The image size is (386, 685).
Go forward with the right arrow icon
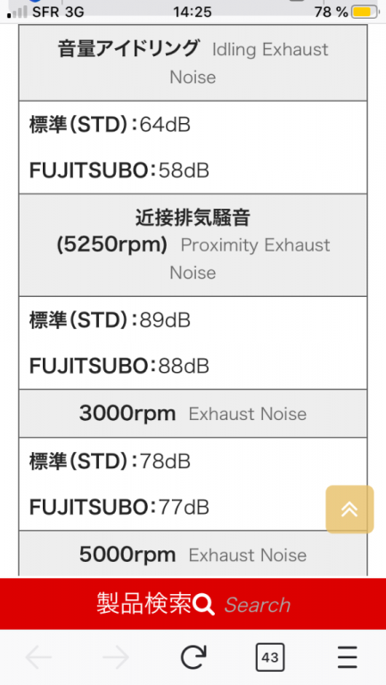(116, 657)
